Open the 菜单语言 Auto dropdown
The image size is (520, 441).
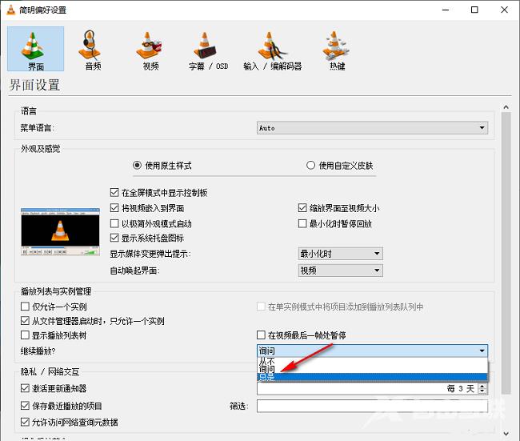pos(372,128)
